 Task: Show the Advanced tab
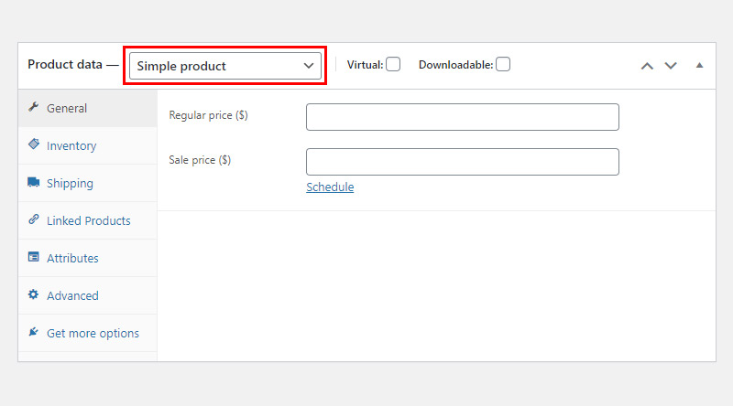coord(88,296)
